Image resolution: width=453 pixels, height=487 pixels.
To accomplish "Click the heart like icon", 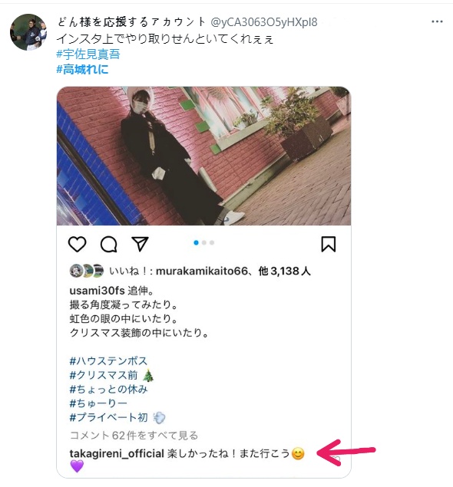I will point(77,244).
